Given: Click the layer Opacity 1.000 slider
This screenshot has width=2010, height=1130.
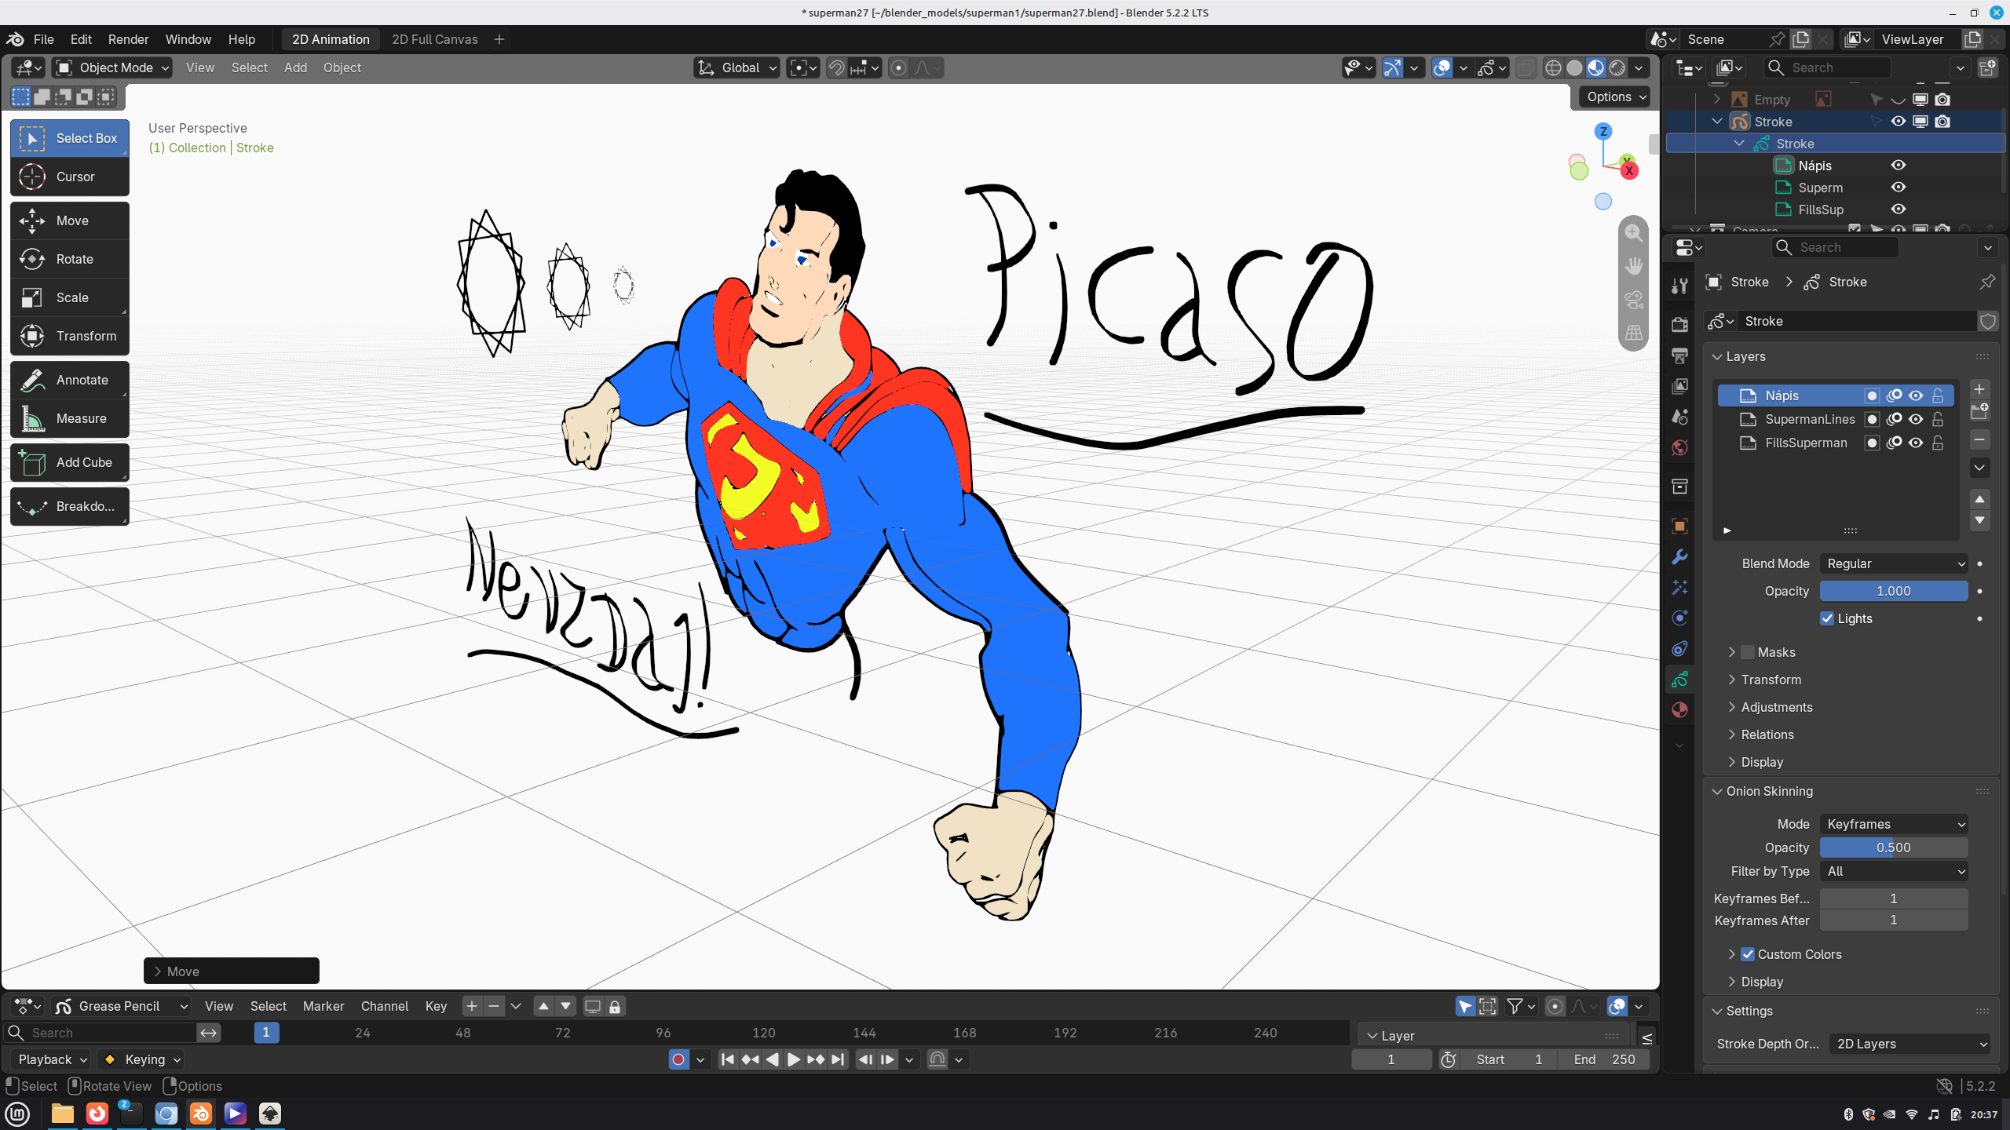Looking at the screenshot, I should coord(1894,591).
